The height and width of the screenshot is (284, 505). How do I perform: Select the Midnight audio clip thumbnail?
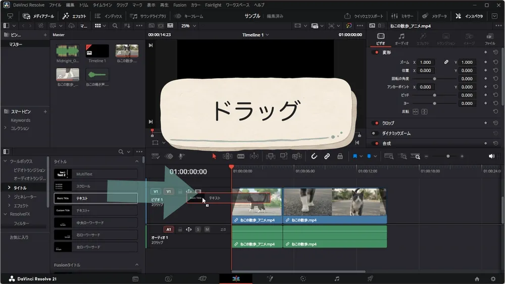click(x=67, y=51)
